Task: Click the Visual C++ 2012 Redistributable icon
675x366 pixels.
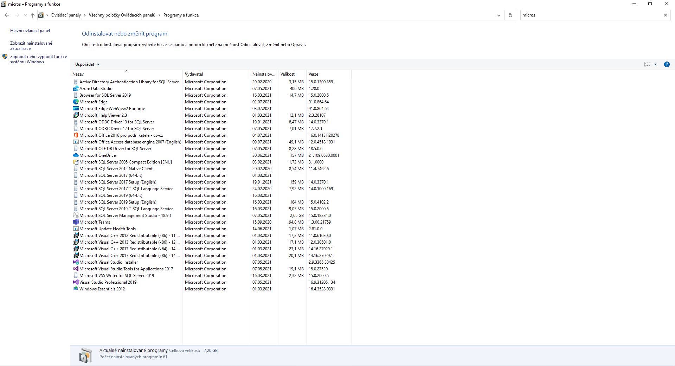Action: [x=76, y=236]
